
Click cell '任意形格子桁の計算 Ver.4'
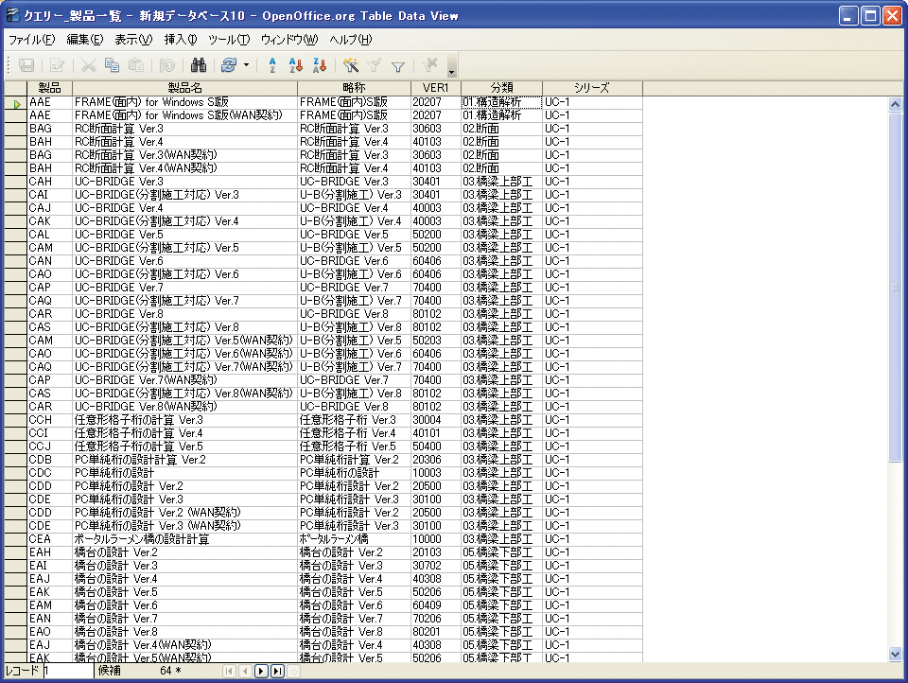click(184, 433)
